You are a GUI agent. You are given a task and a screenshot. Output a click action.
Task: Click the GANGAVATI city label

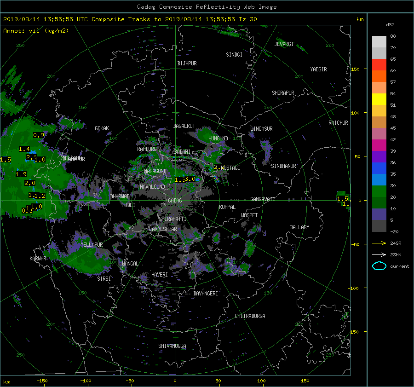coord(263,199)
